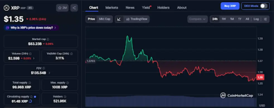Toggle the Log scale option
274x108 pixels.
click(x=256, y=19)
